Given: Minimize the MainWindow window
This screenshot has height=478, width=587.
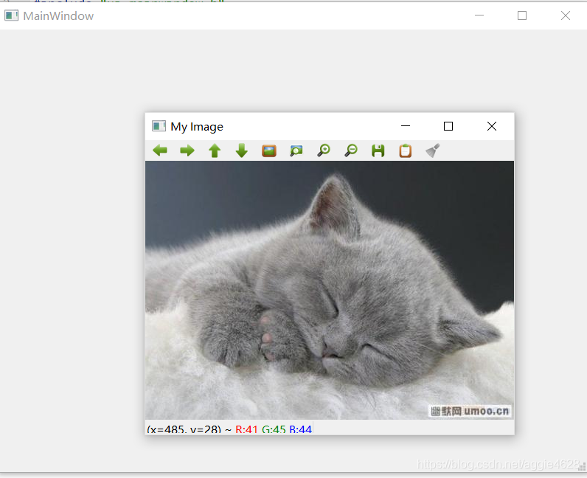Looking at the screenshot, I should coord(479,15).
